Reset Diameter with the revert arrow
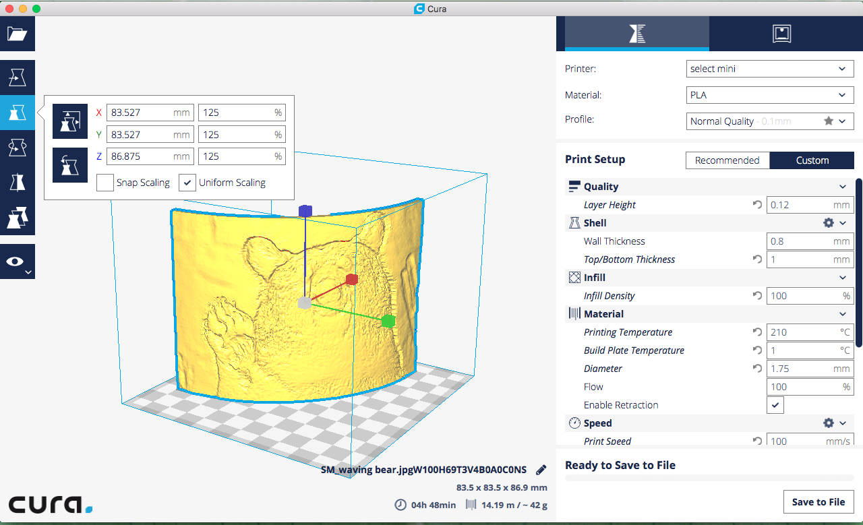The height and width of the screenshot is (525, 863). point(757,369)
